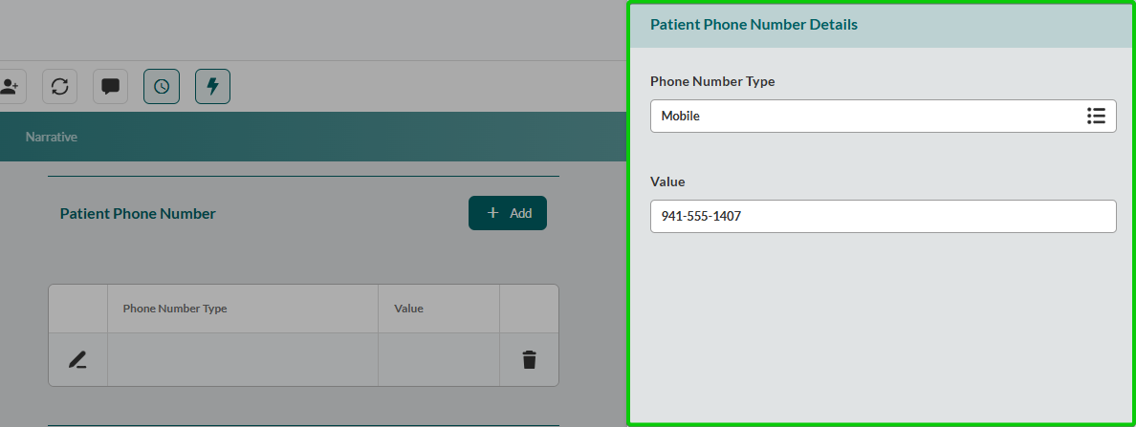This screenshot has width=1136, height=427.
Task: Click the Value label above the input
Action: [667, 181]
